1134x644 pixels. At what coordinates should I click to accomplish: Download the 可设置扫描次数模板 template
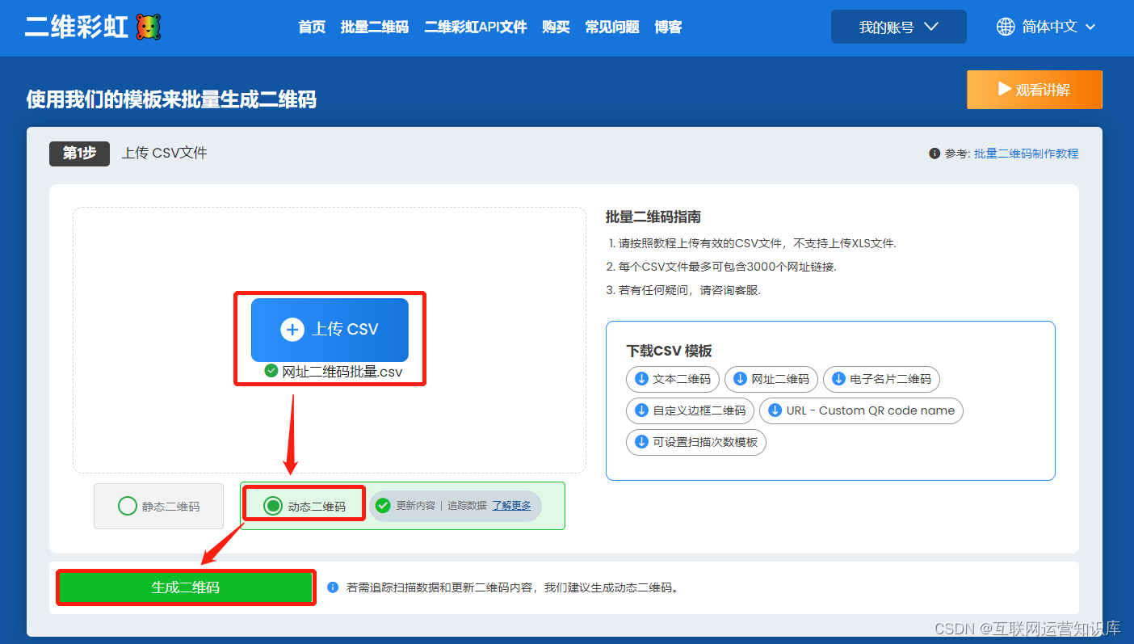(x=696, y=442)
